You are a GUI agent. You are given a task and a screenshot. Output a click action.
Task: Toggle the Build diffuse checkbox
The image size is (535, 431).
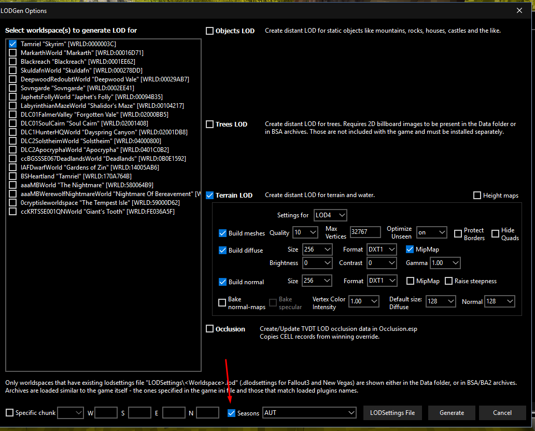[x=222, y=250]
